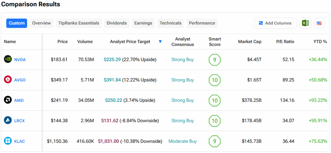Click the Lam Research LRCX logo icon
The image size is (331, 153).
[8, 121]
